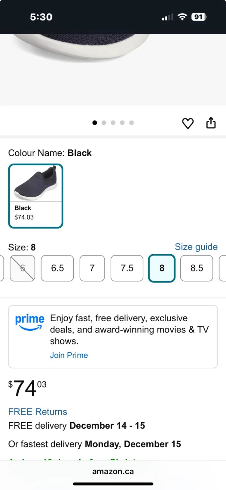
Task: Select size 6.5
Action: (57, 268)
